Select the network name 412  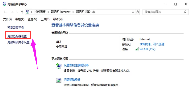point(58,42)
